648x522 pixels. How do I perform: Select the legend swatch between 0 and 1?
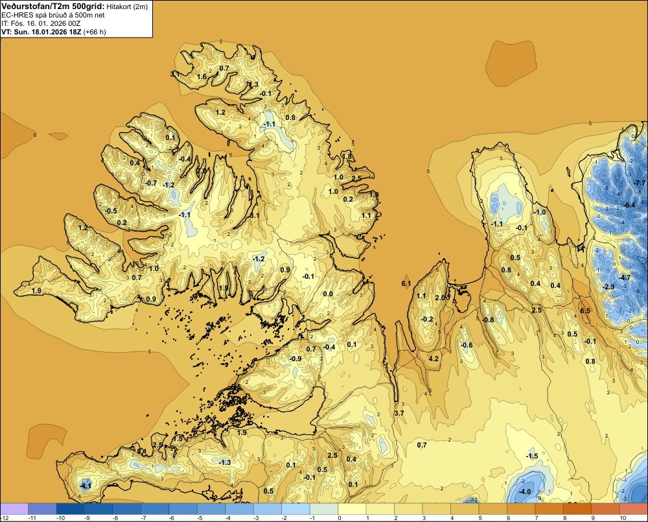pos(352,508)
